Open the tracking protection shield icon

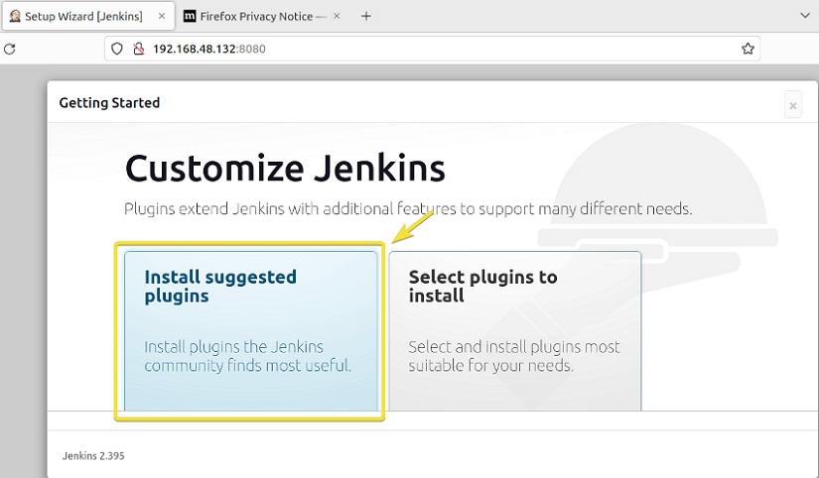[117, 49]
